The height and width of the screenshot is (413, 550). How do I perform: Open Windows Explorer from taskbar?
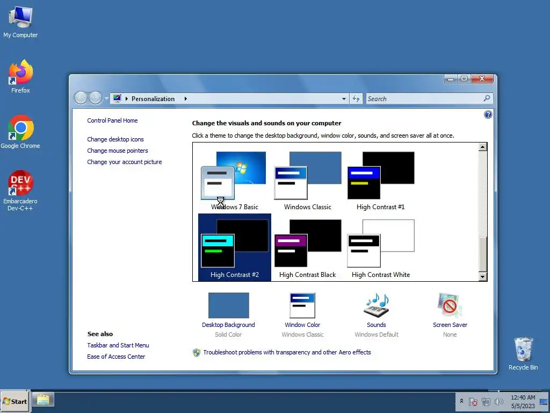tap(43, 400)
